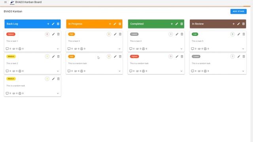253x142 pixels.
Task: Edit the Completed stage
Action: point(177,24)
